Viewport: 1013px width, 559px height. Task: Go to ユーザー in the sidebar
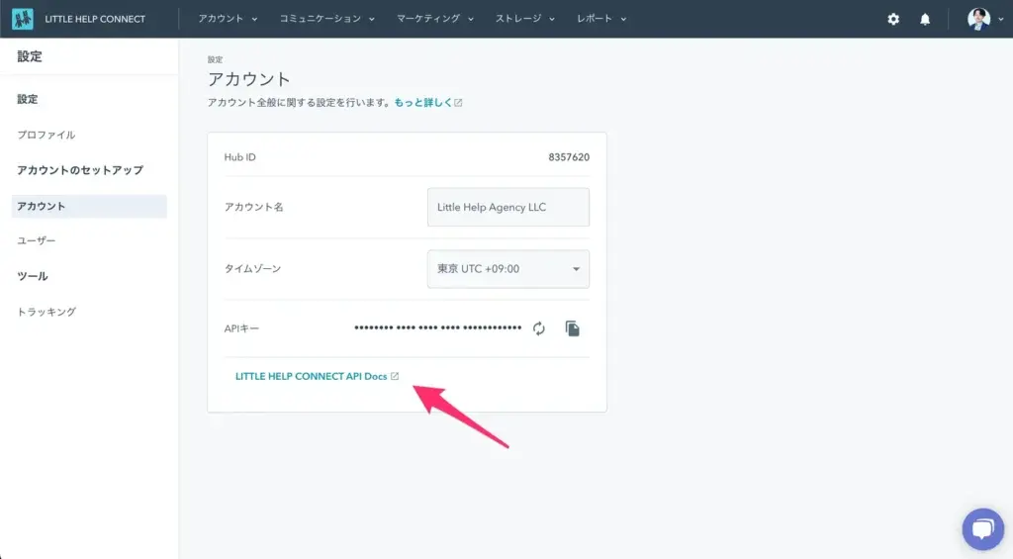(x=37, y=240)
